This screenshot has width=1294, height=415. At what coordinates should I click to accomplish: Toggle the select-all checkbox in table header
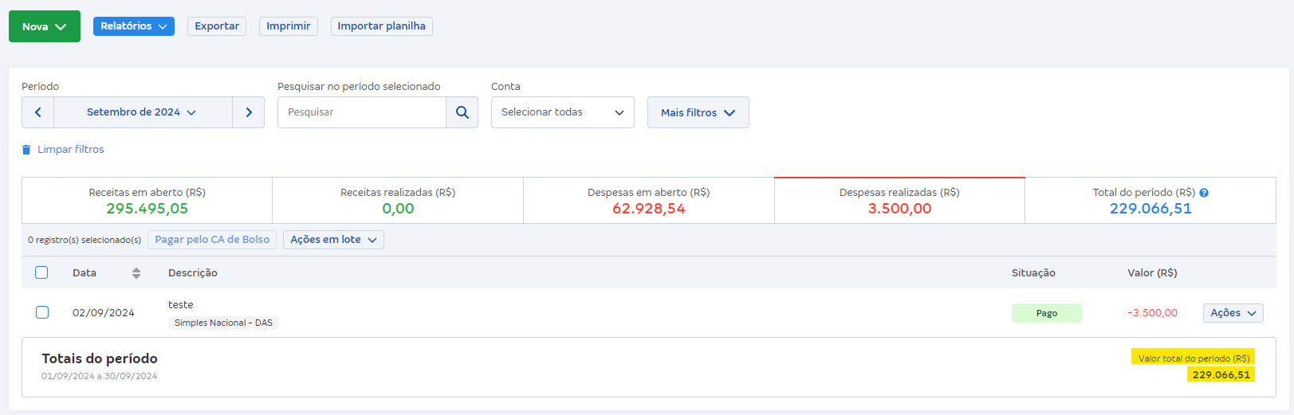click(x=41, y=272)
